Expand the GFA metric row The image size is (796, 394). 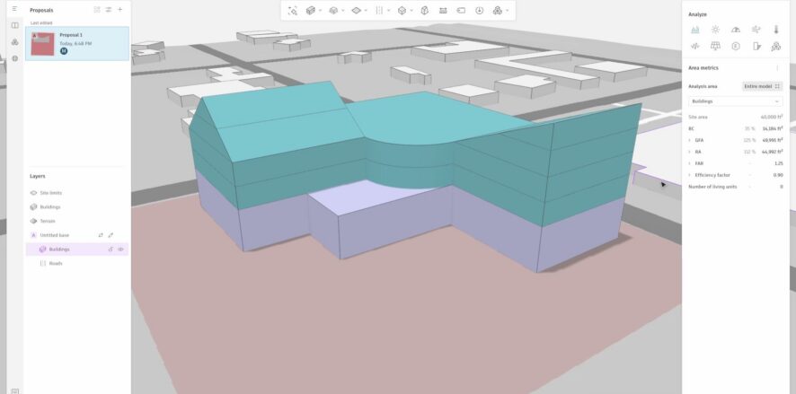[690, 140]
